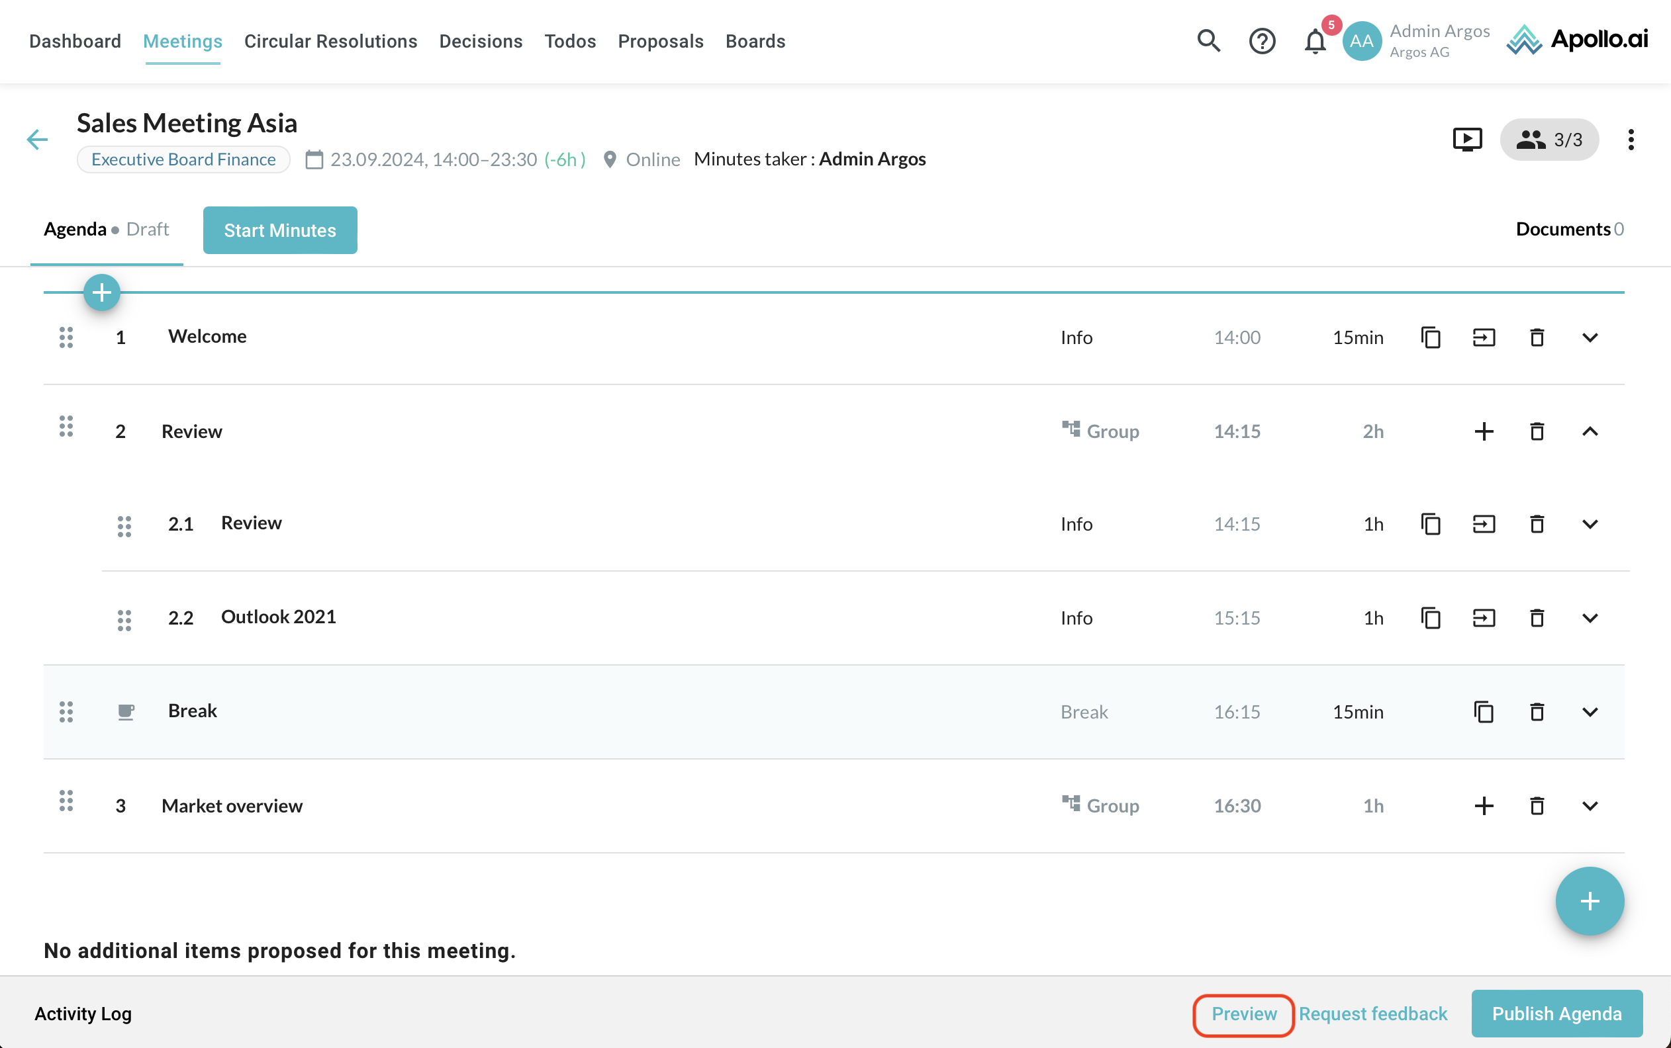Add sub-item to Review group

[1483, 431]
